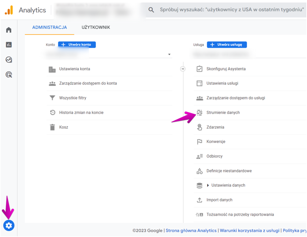
Task: Open the Reports bar-chart sidebar icon
Action: tap(9, 44)
